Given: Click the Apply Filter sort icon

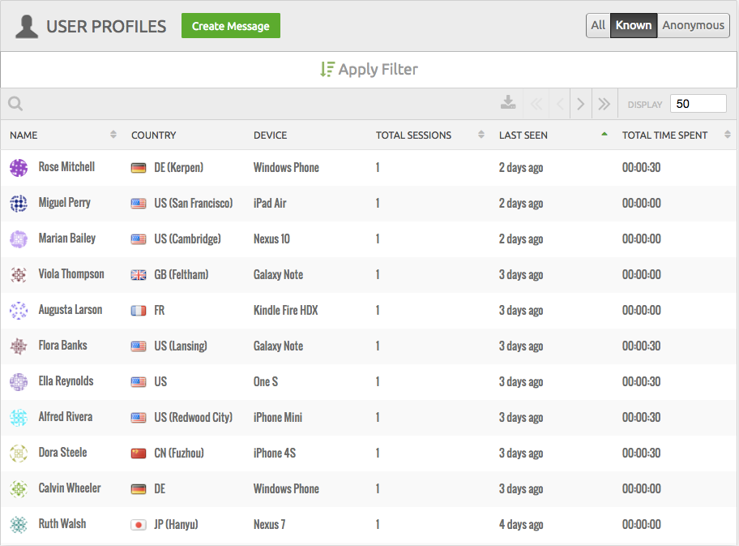Looking at the screenshot, I should click(327, 70).
